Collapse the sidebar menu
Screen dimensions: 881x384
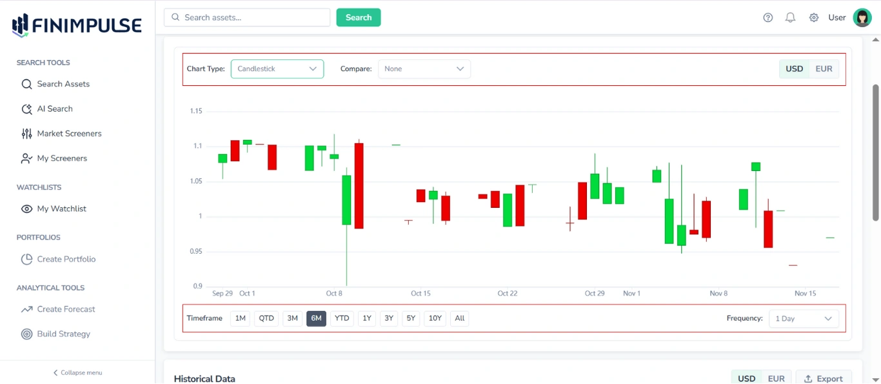pyautogui.click(x=77, y=372)
